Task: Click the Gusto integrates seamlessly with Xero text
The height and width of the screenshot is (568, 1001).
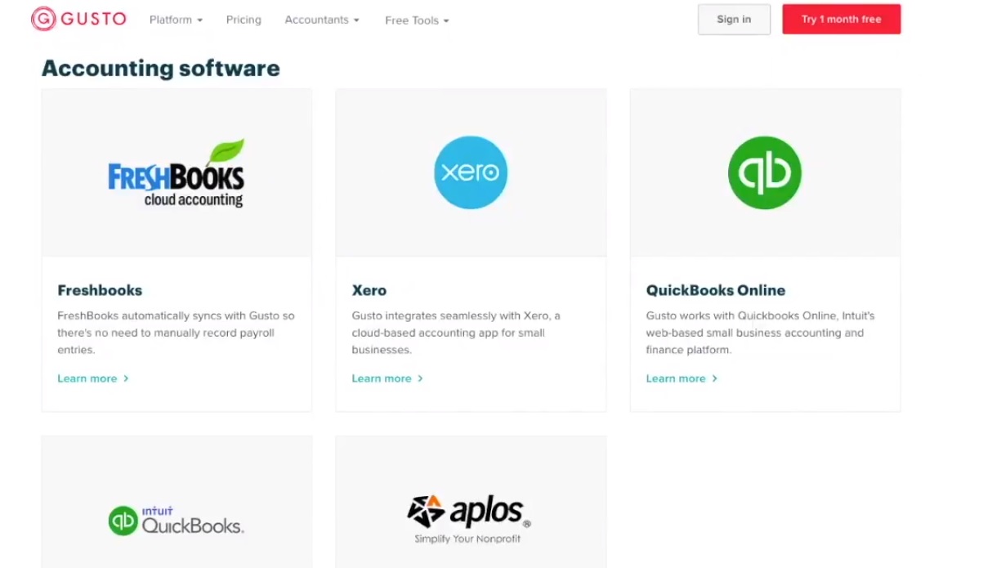Action: coord(456,333)
